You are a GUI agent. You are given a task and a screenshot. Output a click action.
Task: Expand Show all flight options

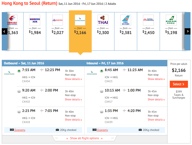[x=84, y=138]
